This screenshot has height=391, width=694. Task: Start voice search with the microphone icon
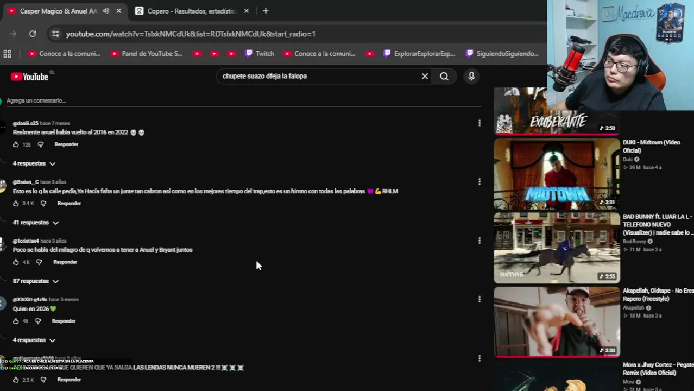coord(471,77)
